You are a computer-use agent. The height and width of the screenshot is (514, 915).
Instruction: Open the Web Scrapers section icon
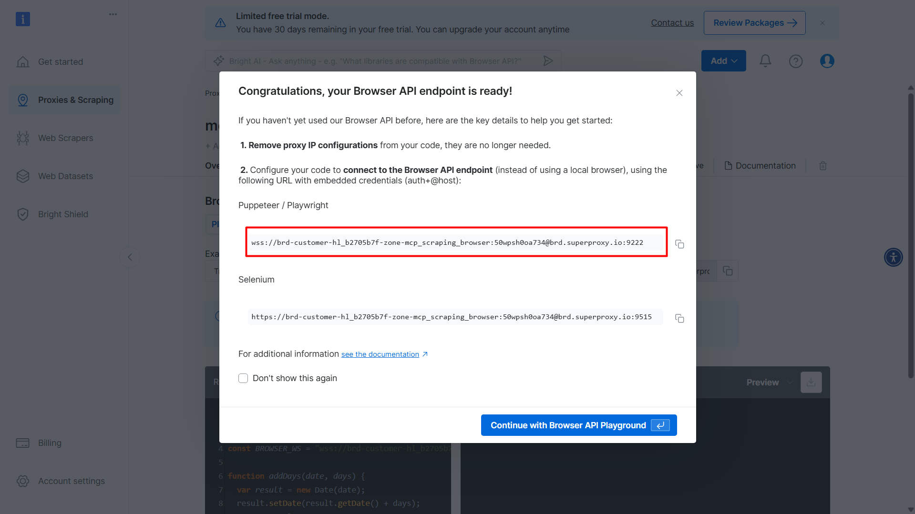pyautogui.click(x=23, y=138)
